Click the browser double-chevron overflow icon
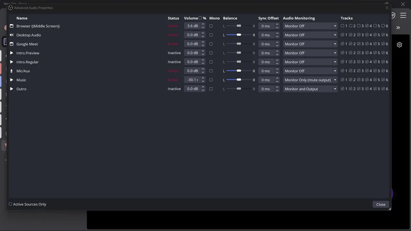Image resolution: width=411 pixels, height=231 pixels. pos(398,28)
